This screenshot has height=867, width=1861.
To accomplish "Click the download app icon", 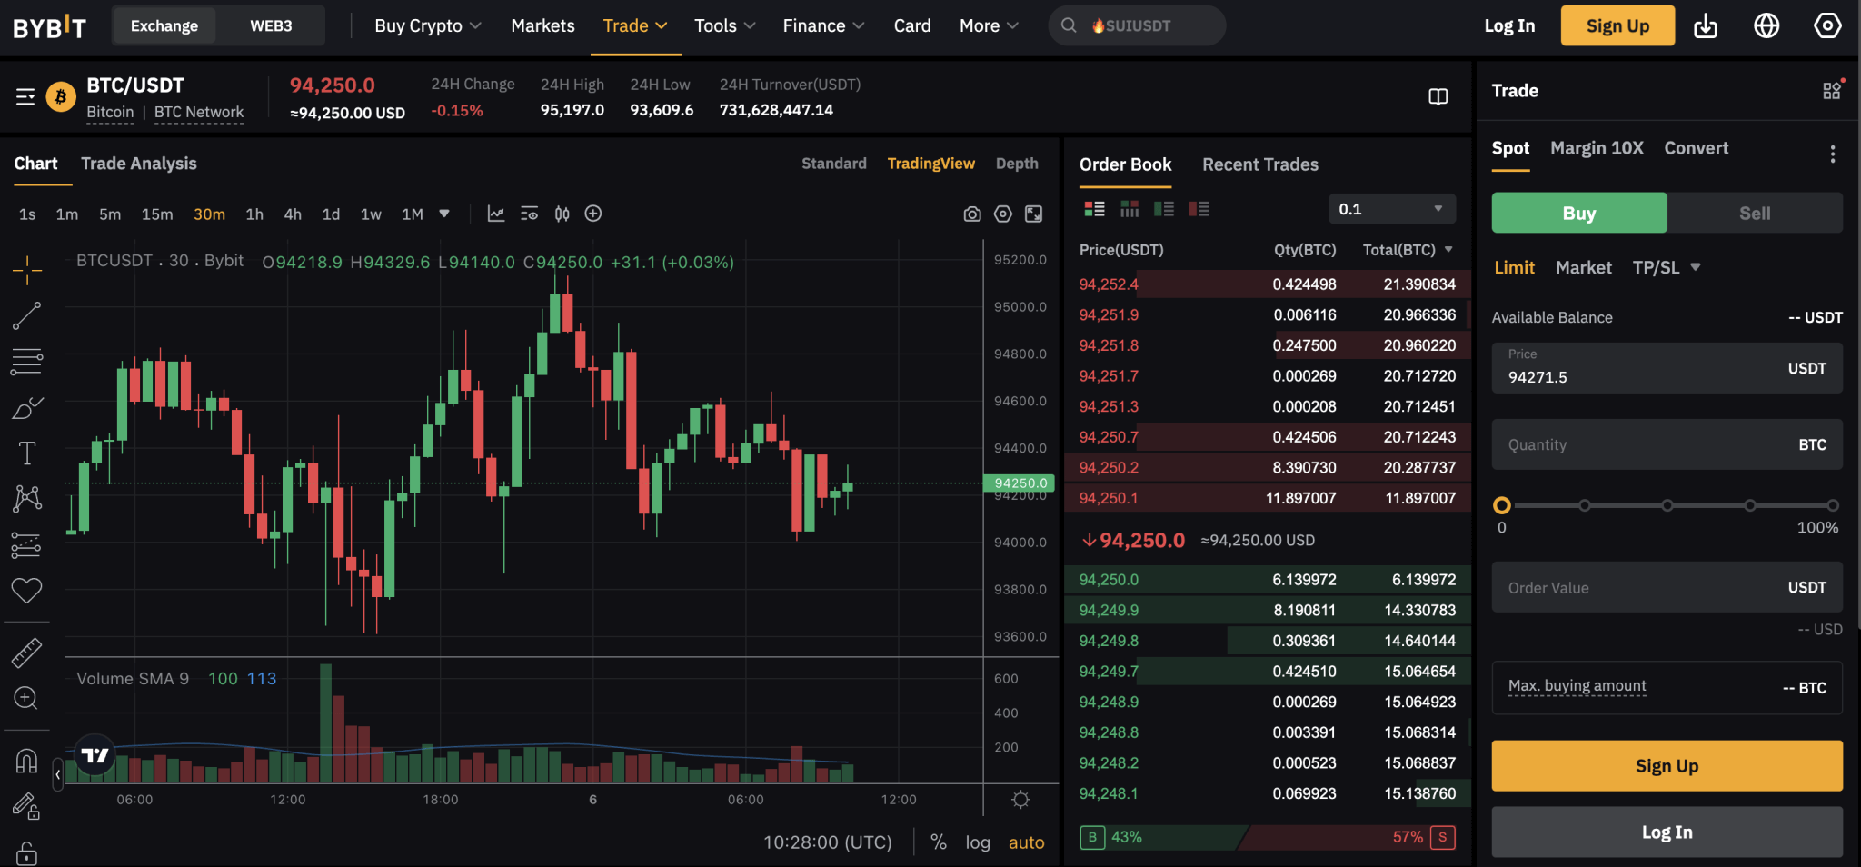I will pos(1706,26).
